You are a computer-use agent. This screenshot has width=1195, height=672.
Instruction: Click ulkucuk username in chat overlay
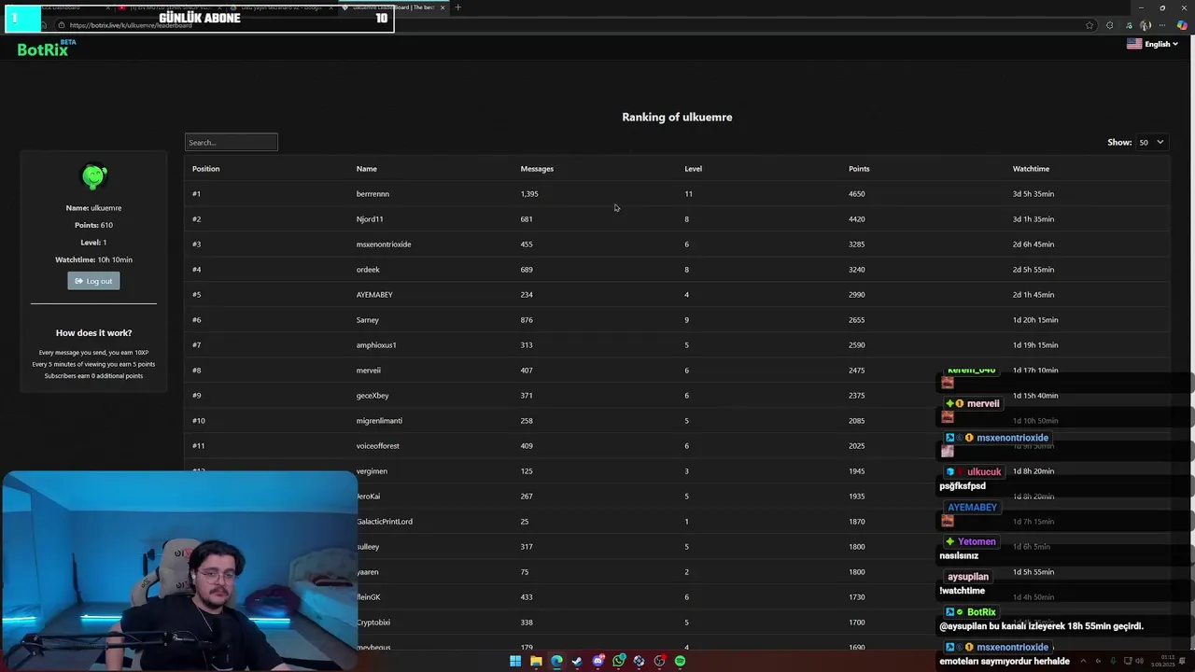point(984,472)
